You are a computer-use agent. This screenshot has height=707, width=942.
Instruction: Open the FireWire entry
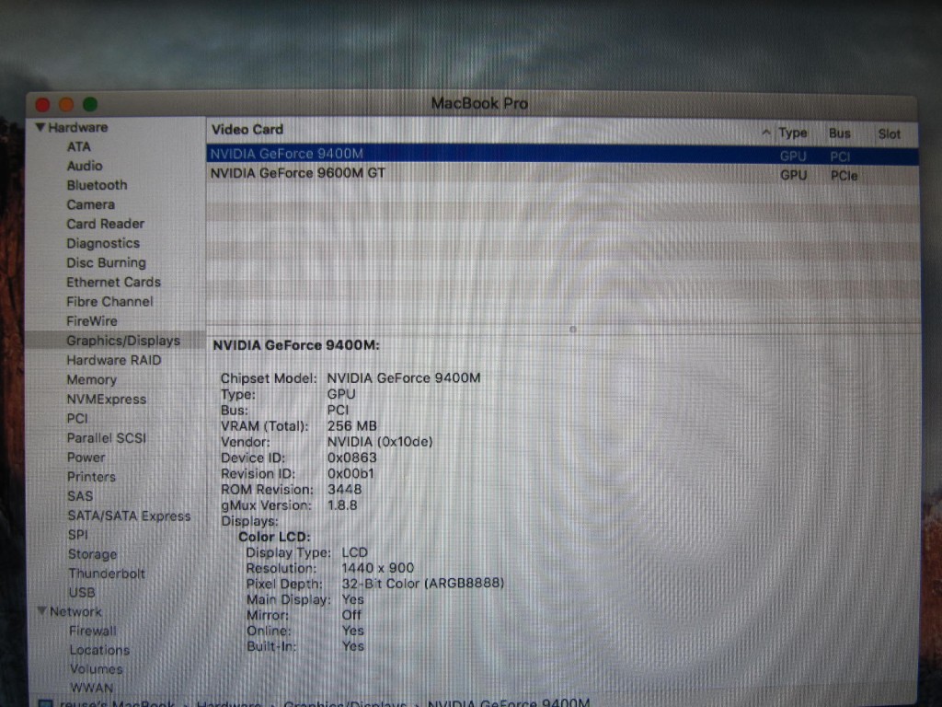pos(92,321)
